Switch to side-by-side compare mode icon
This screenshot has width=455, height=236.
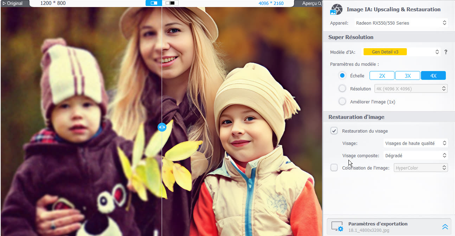[170, 3]
